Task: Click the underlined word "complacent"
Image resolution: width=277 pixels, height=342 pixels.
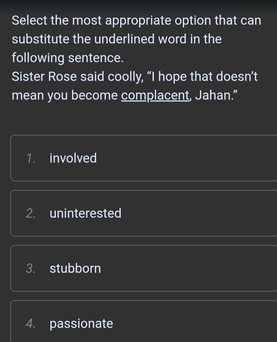Action: pos(155,95)
